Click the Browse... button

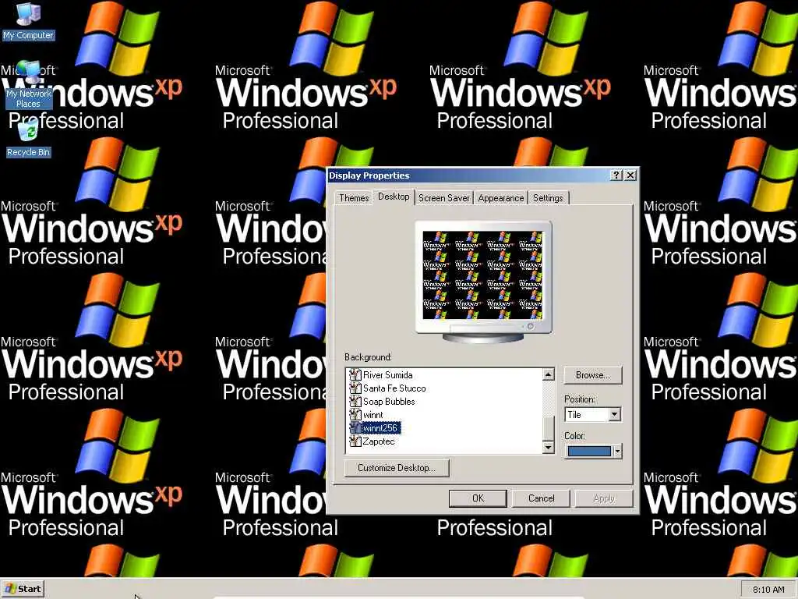pos(592,375)
